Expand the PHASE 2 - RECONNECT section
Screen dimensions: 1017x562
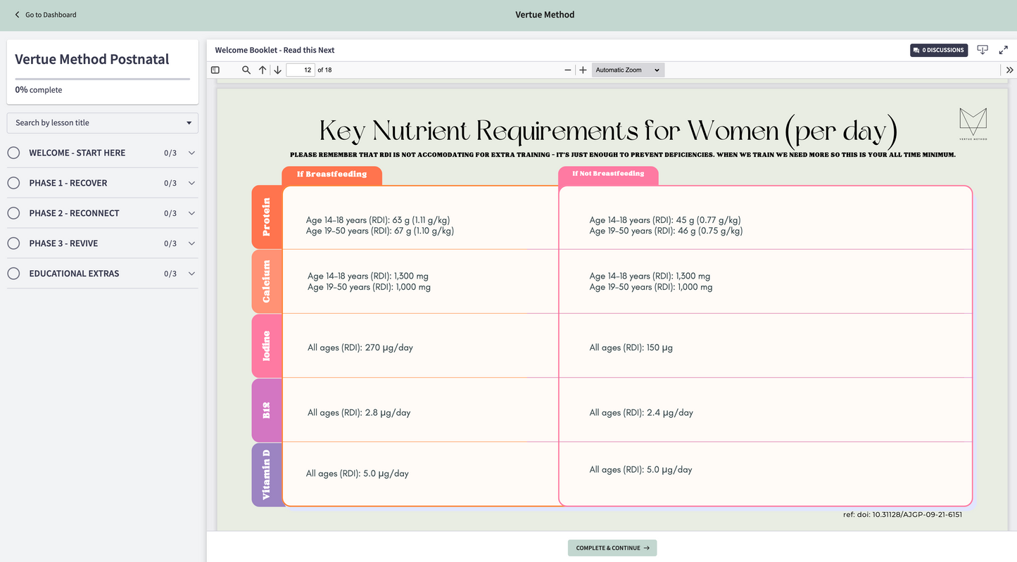(x=191, y=212)
